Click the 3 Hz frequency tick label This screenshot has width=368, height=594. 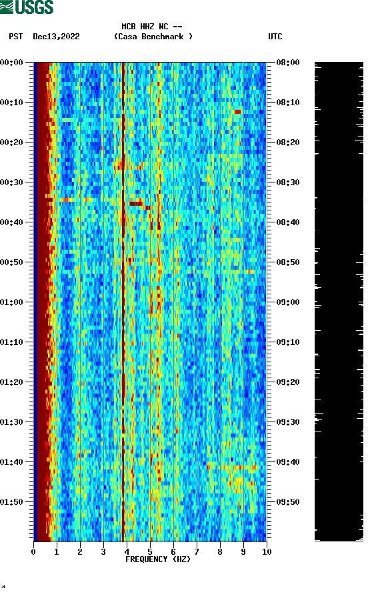click(x=103, y=551)
